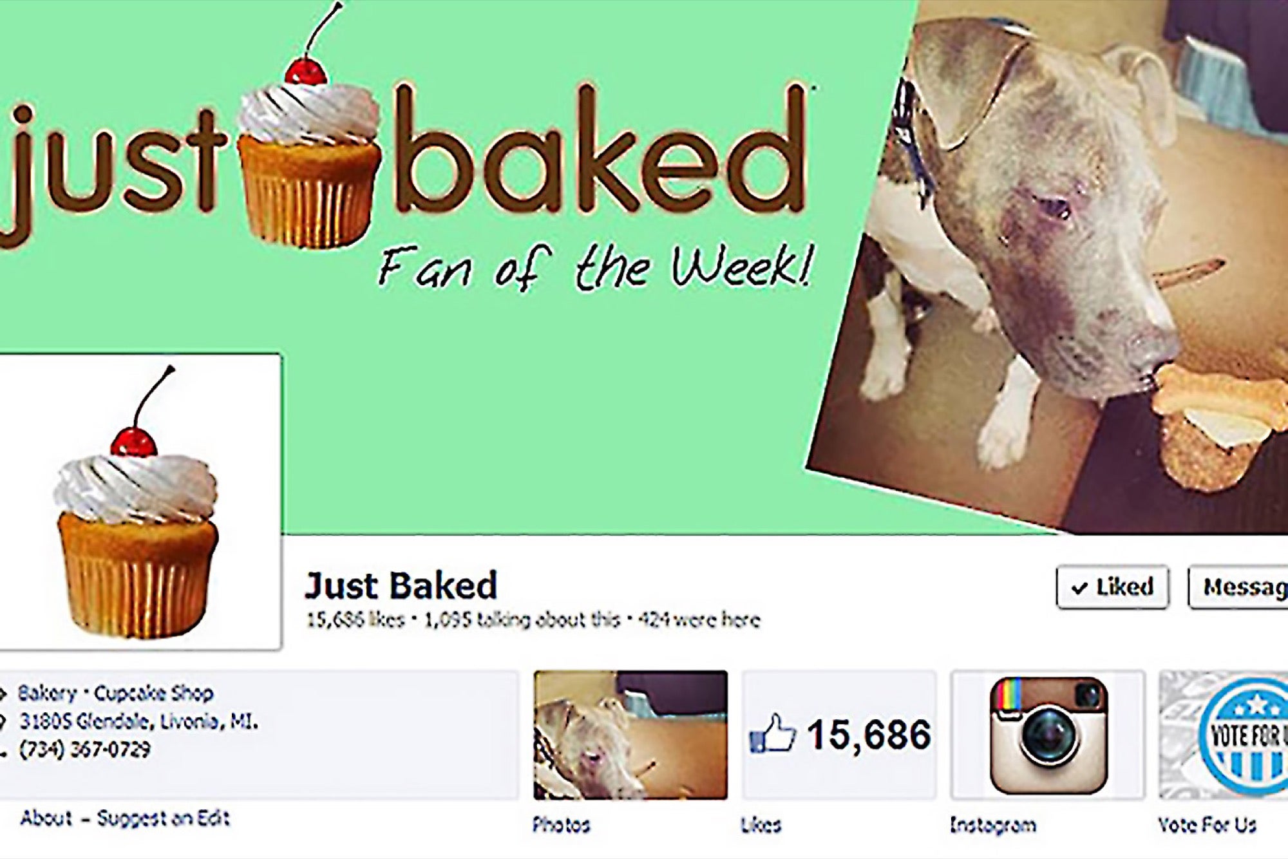Select the Instagram tab label
Viewport: 1288px width, 859px height.
(x=993, y=826)
